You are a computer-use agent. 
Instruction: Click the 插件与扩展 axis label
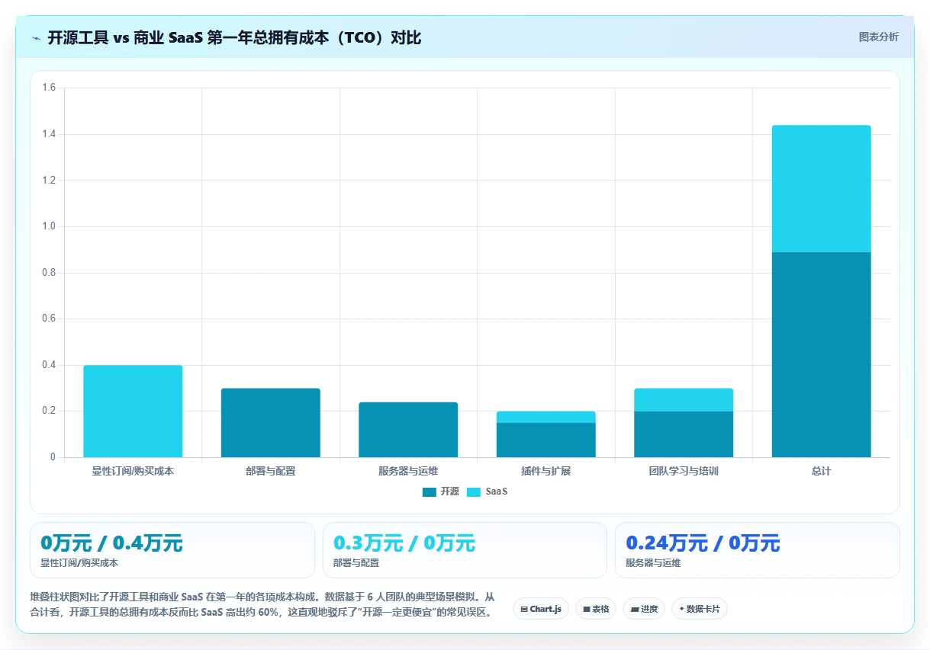point(546,471)
